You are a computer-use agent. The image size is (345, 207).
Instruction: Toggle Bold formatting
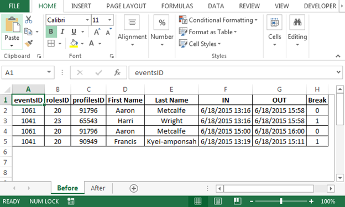[x=51, y=31]
